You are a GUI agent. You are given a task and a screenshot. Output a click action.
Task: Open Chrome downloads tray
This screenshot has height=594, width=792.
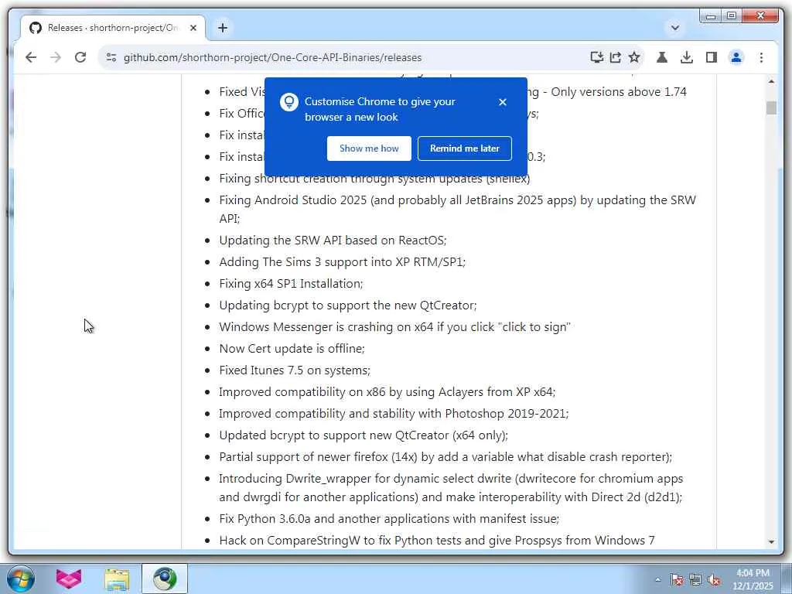(x=687, y=57)
